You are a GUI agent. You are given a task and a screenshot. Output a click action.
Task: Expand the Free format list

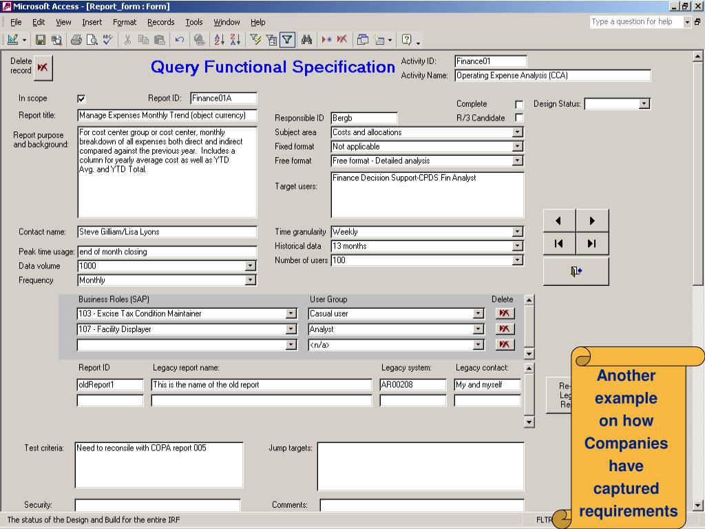518,160
